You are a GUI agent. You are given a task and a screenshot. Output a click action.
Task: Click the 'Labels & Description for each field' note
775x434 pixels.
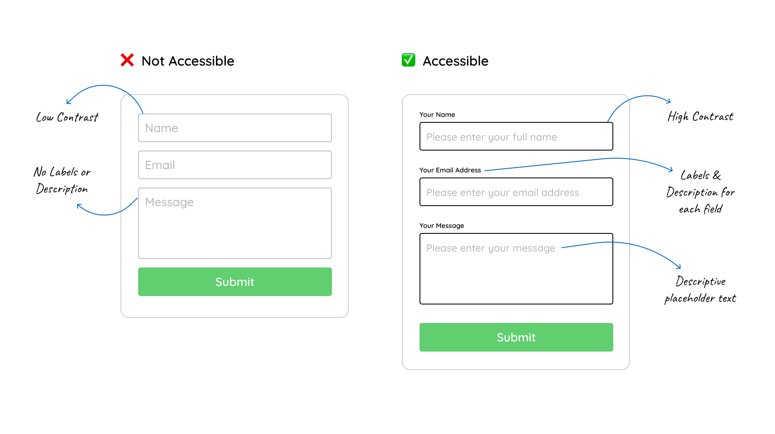click(x=700, y=192)
